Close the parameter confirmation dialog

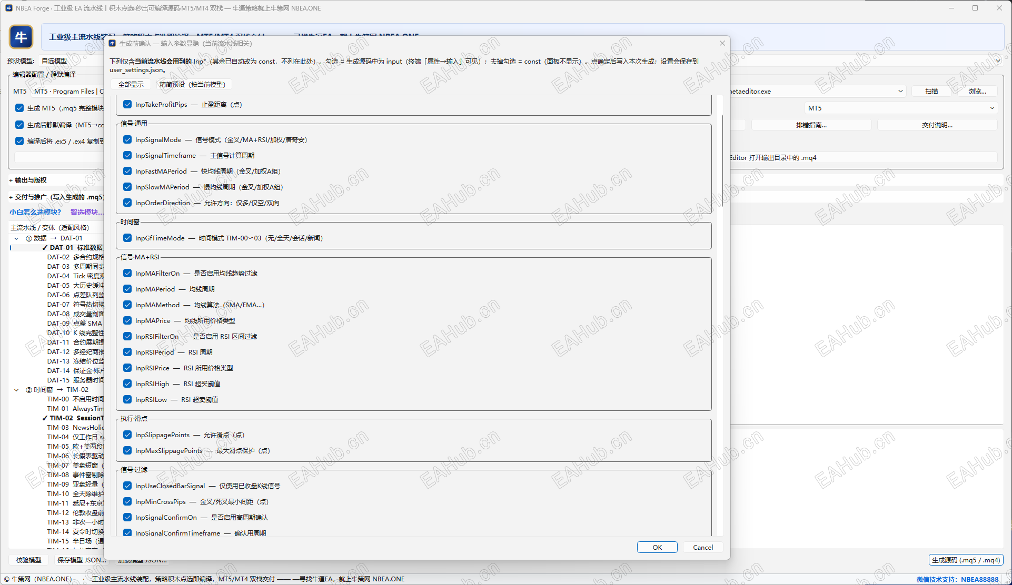[722, 44]
